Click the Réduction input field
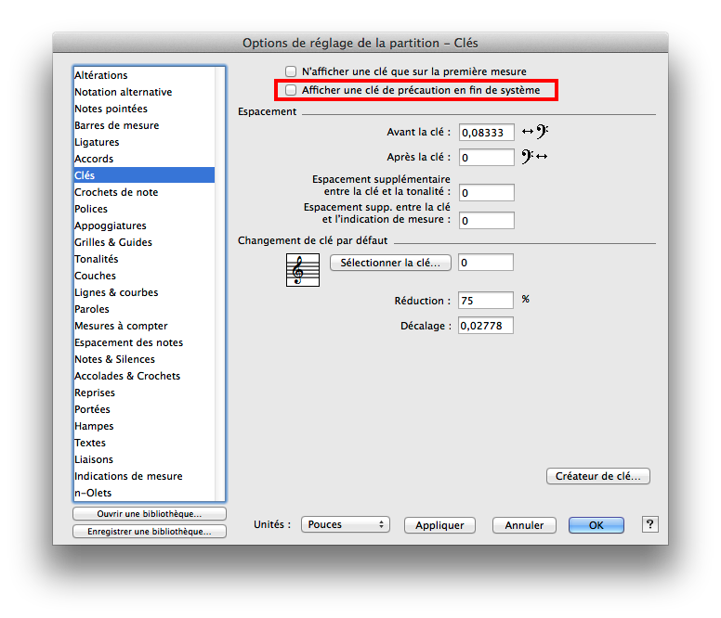The height and width of the screenshot is (618, 721). tap(486, 301)
